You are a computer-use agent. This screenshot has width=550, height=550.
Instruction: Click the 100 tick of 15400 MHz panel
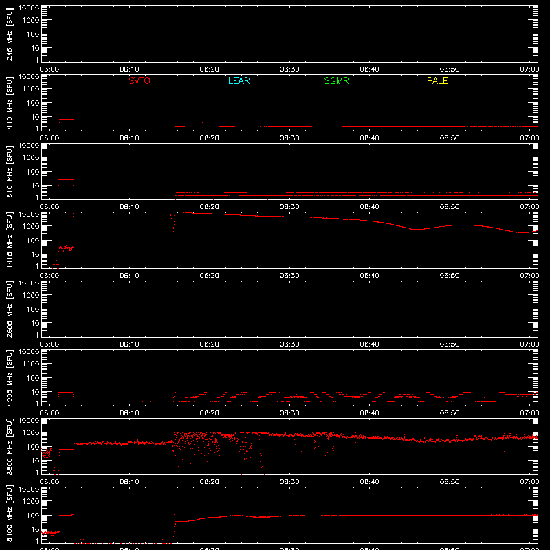(x=34, y=516)
